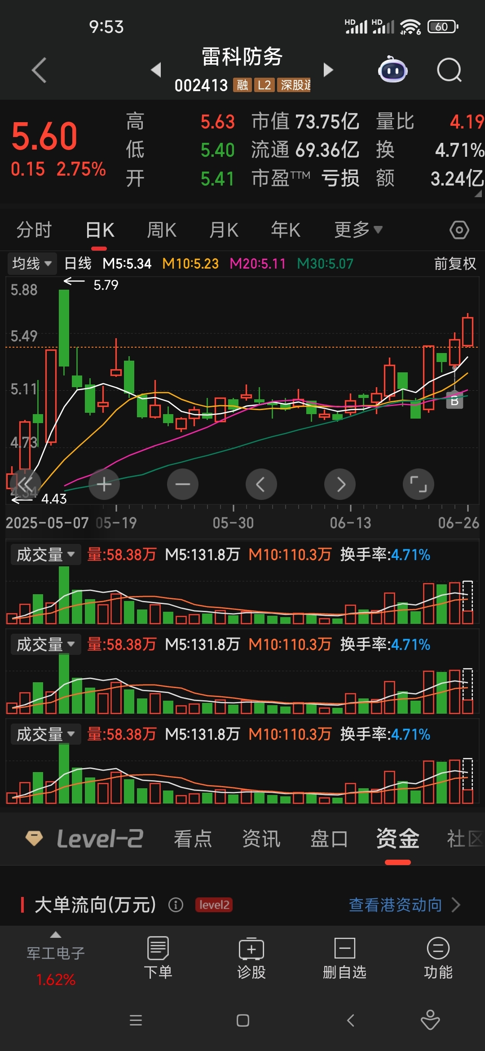485x1051 pixels.
Task: Move chart right with round arrow
Action: point(340,484)
